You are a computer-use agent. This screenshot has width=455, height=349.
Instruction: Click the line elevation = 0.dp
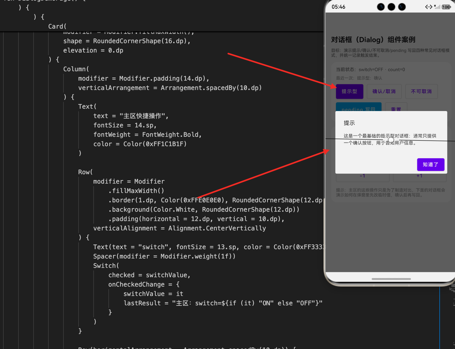click(93, 50)
